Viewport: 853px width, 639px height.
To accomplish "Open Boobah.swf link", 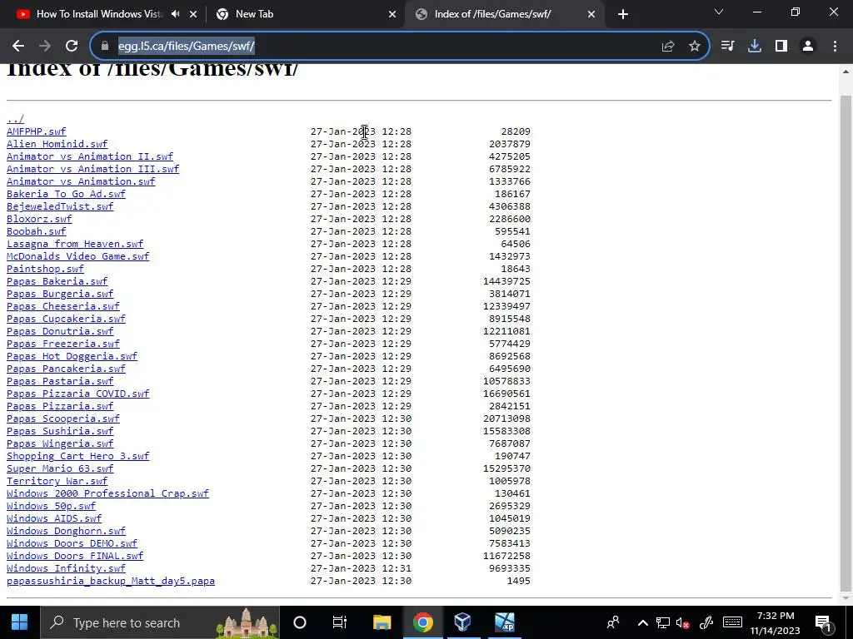I will (x=36, y=231).
